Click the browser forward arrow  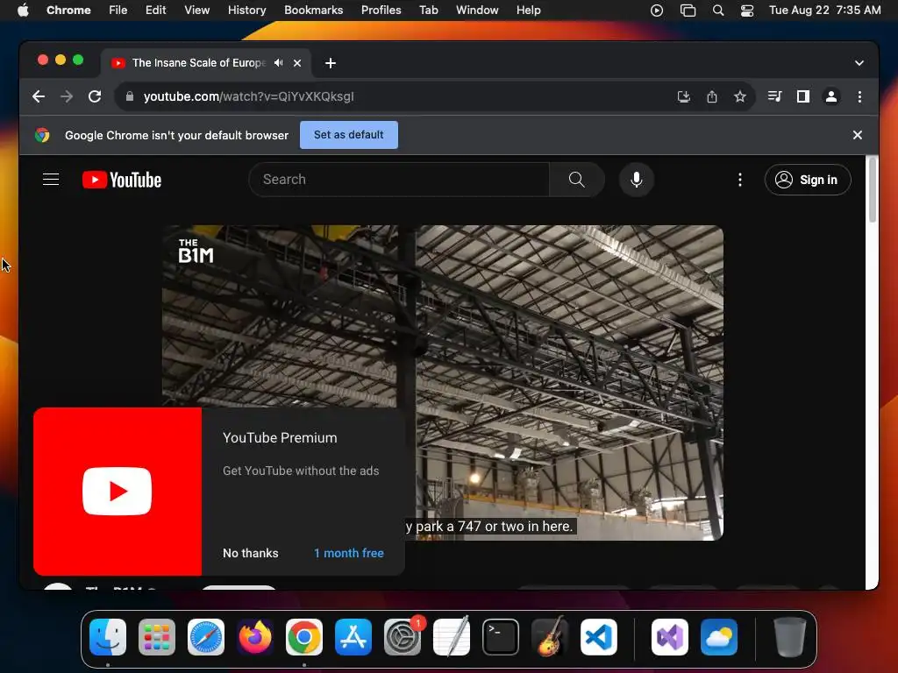coord(67,96)
